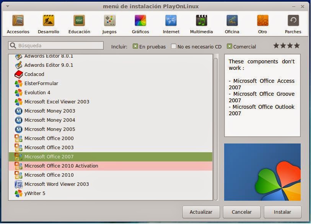Click the yWriter 5 clover icon
The height and width of the screenshot is (224, 311).
18,193
